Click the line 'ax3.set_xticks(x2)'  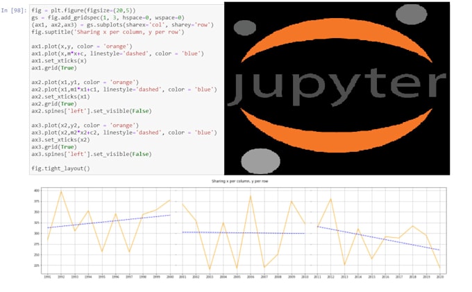60,140
